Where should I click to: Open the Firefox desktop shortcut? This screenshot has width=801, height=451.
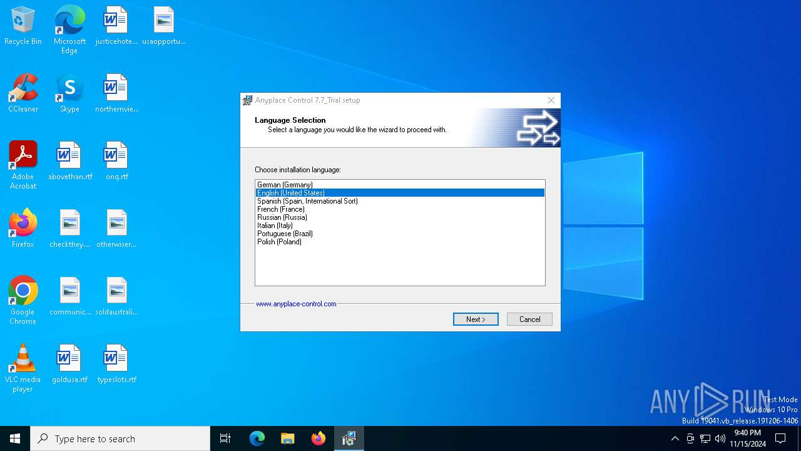tap(23, 229)
